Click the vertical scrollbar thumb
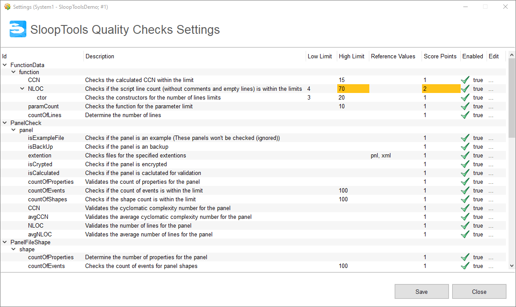Viewport: 516px width, 307px height. coord(512,99)
